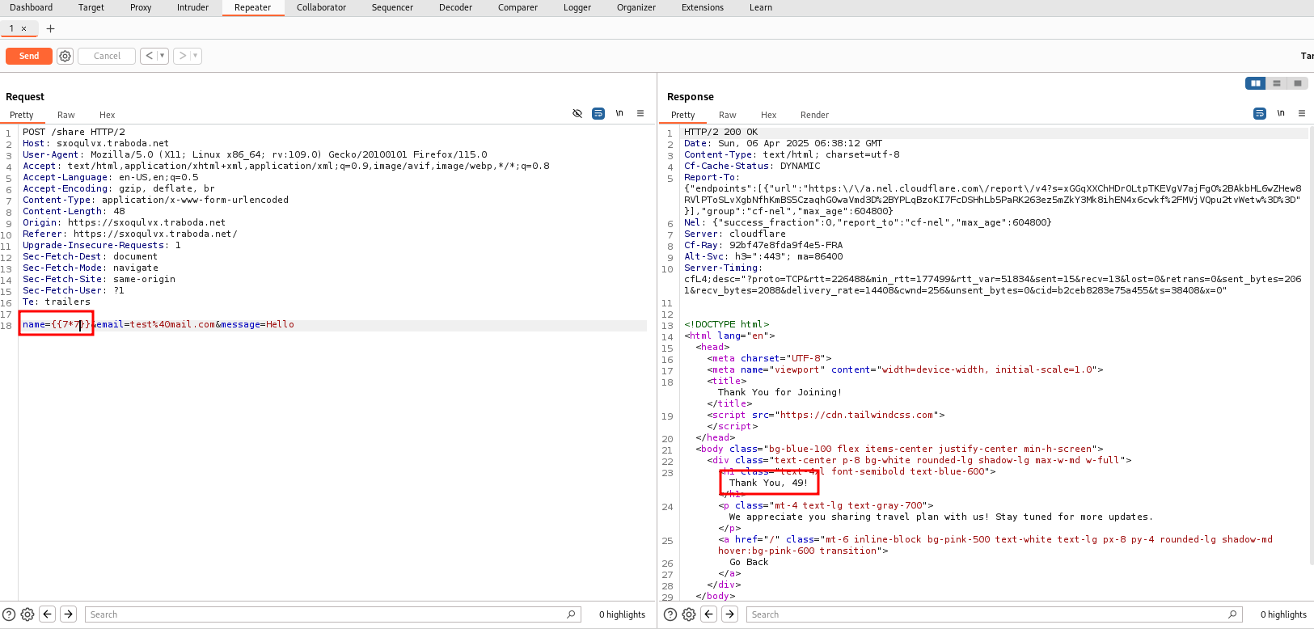Click 'Te: trailers' request header
The width and height of the screenshot is (1314, 629).
(x=57, y=302)
